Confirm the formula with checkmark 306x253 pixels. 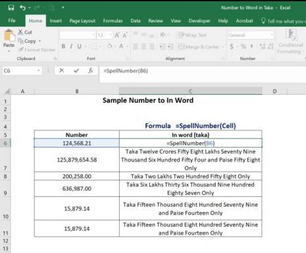pyautogui.click(x=76, y=70)
